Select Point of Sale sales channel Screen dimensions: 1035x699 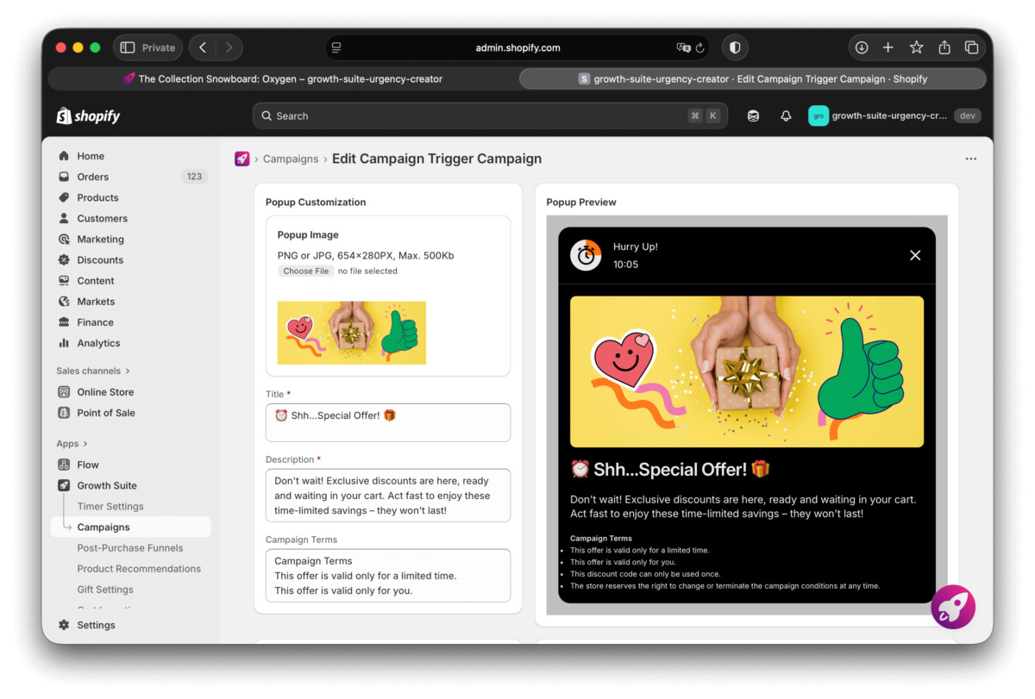[x=104, y=412]
